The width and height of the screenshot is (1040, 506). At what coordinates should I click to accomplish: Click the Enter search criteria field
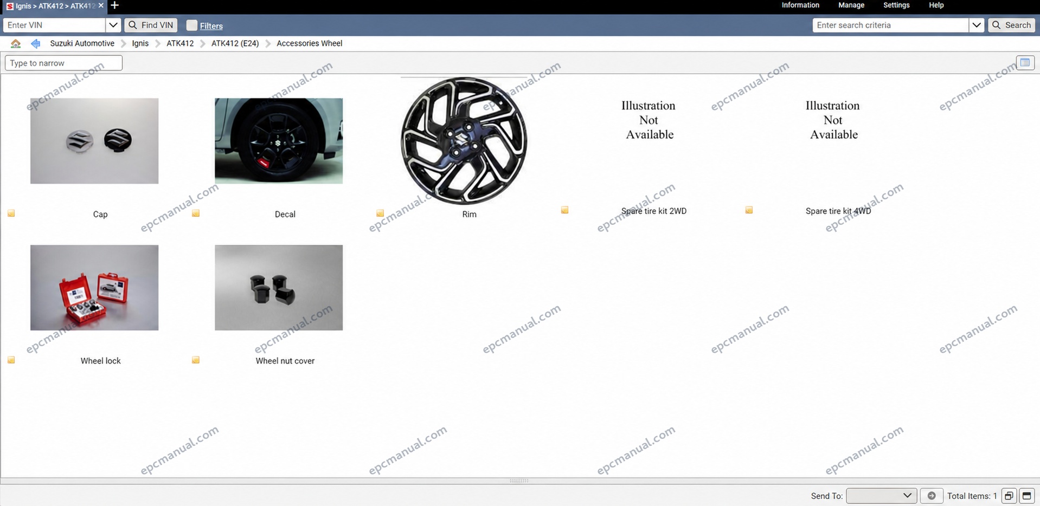891,25
